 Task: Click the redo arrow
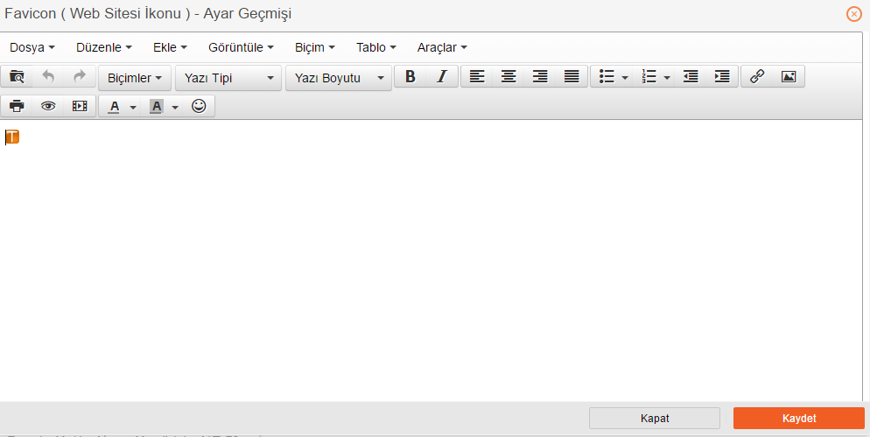pos(80,76)
